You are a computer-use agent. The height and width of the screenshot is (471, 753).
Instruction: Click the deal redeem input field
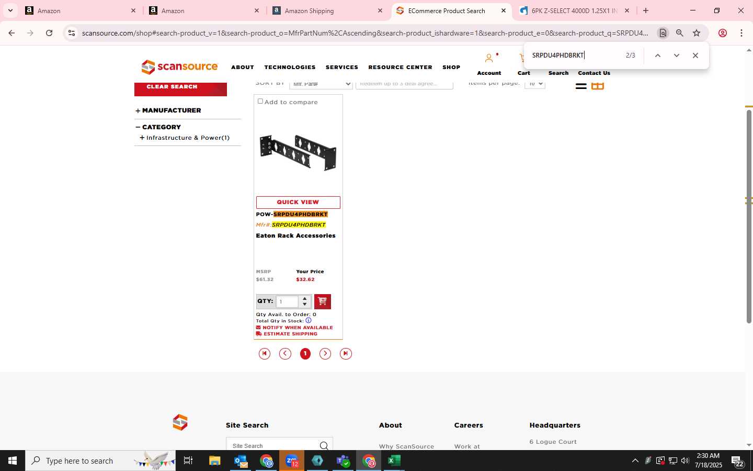click(404, 84)
